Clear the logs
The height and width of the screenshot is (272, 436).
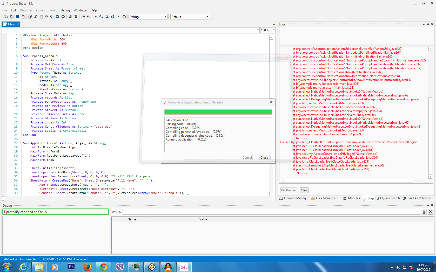[x=304, y=190]
